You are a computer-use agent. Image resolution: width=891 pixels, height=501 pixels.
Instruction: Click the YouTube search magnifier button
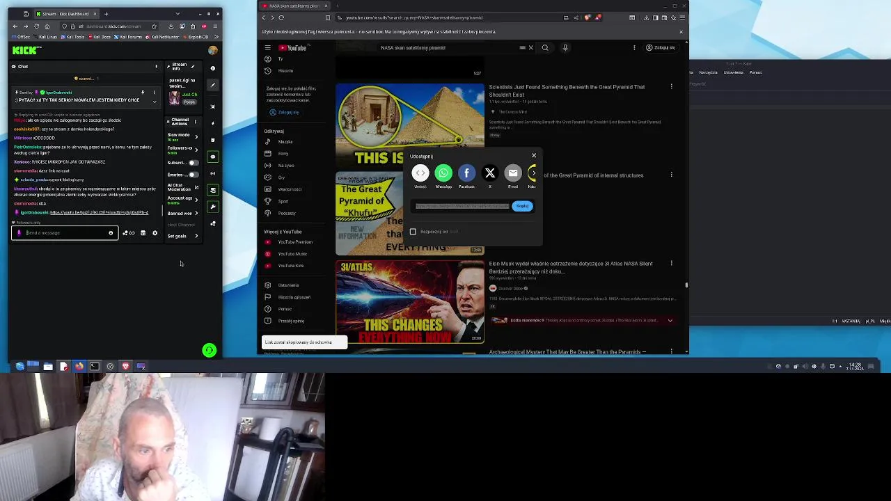pyautogui.click(x=545, y=48)
